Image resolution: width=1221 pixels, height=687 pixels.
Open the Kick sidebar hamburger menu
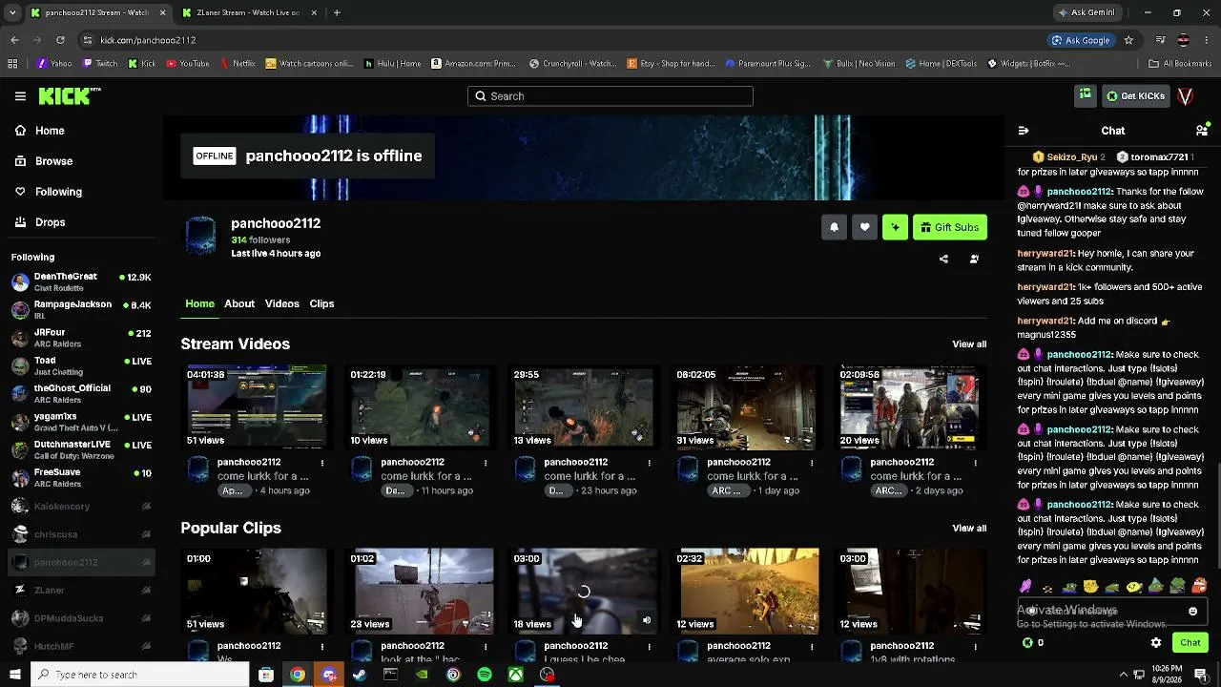[20, 96]
